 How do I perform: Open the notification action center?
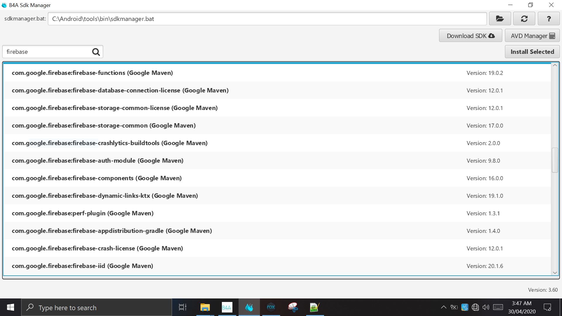pyautogui.click(x=547, y=307)
